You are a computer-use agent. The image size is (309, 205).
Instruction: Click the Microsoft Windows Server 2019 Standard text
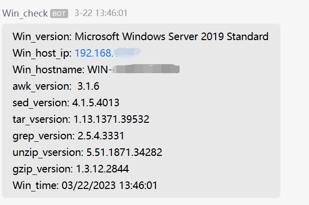tap(172, 36)
